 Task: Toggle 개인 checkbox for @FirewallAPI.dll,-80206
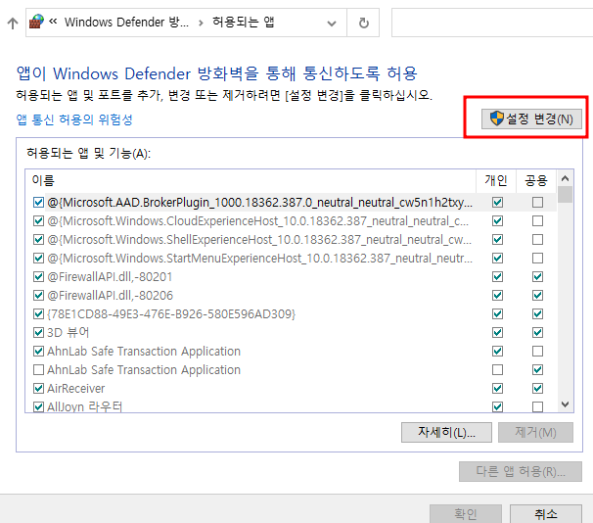click(x=497, y=295)
